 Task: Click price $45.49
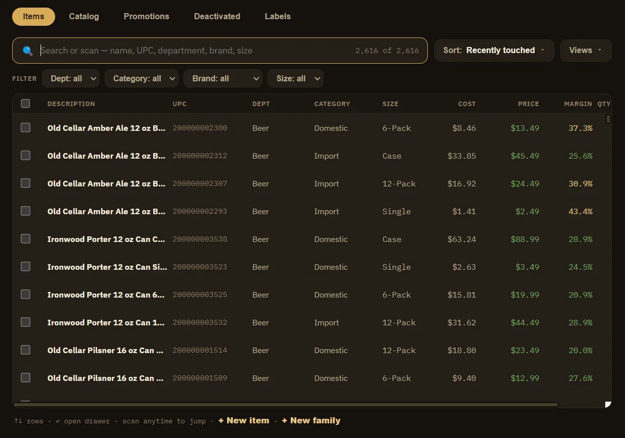click(x=525, y=156)
